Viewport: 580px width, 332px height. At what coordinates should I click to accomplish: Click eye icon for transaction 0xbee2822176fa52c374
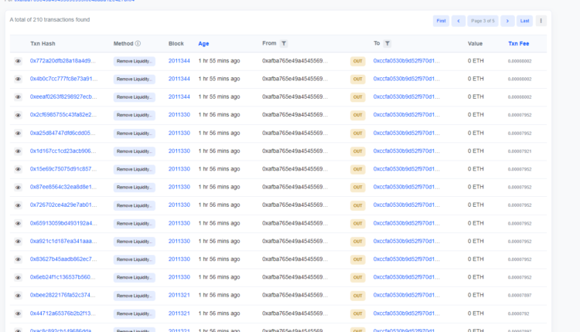[x=18, y=295]
